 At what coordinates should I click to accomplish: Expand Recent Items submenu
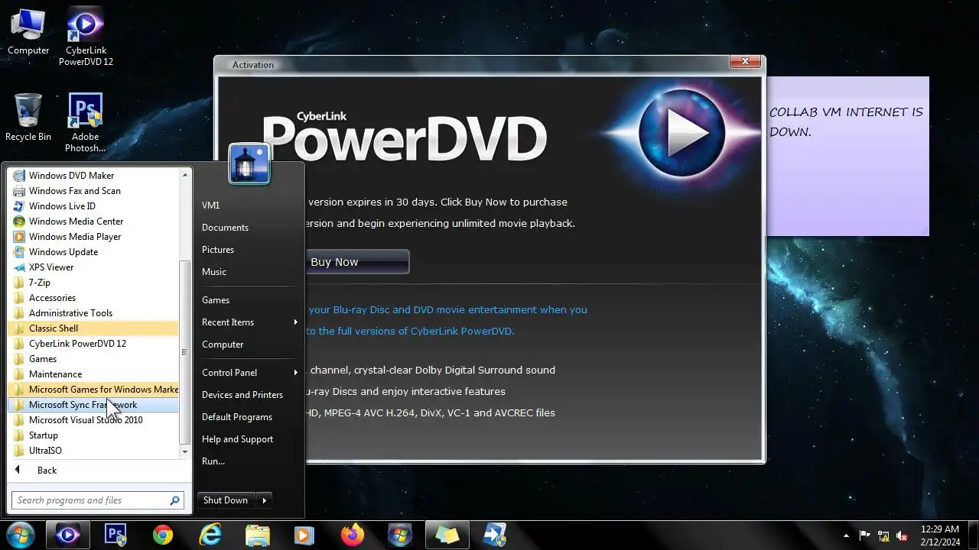(249, 322)
